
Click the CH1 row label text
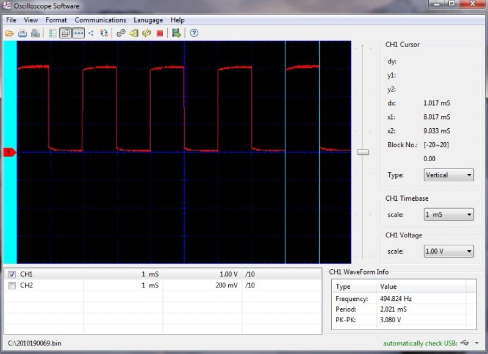26,274
